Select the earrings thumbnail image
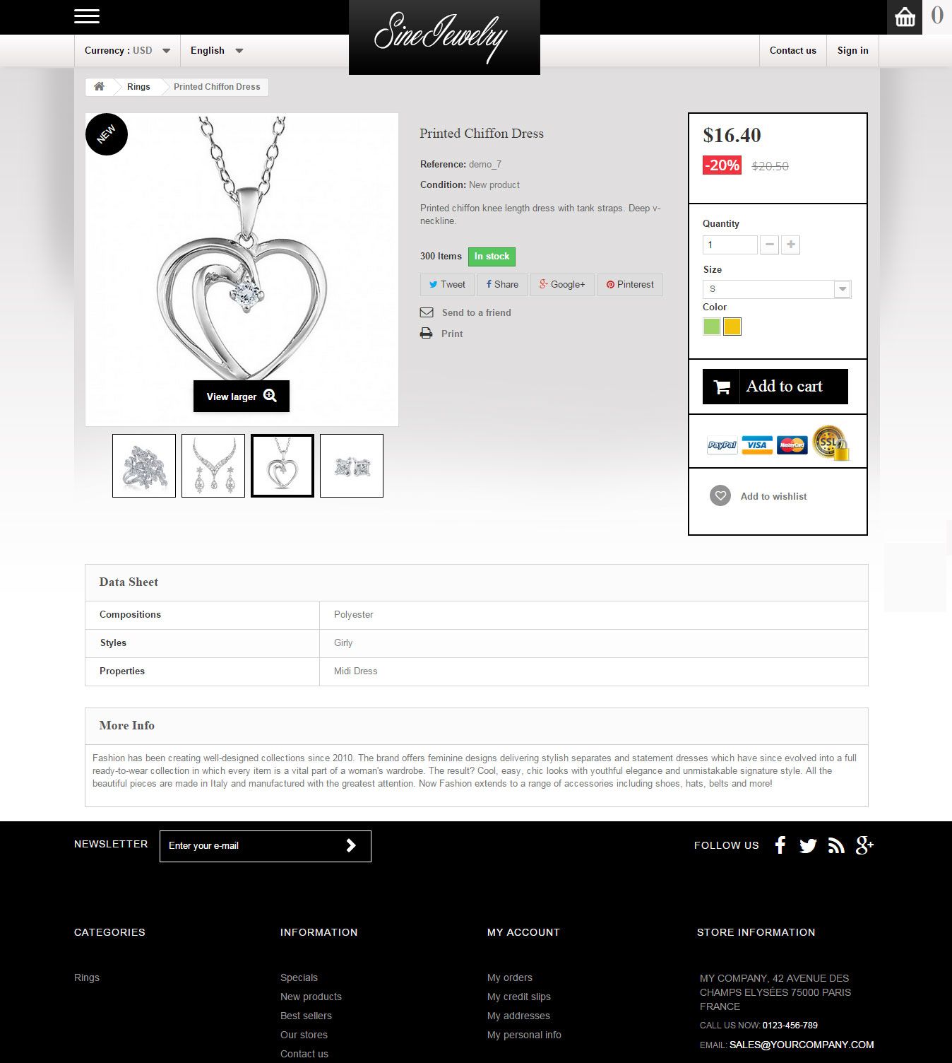This screenshot has height=1063, width=952. (x=352, y=466)
